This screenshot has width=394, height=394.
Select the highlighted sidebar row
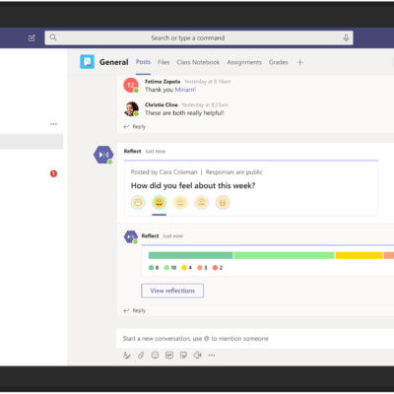(x=32, y=142)
